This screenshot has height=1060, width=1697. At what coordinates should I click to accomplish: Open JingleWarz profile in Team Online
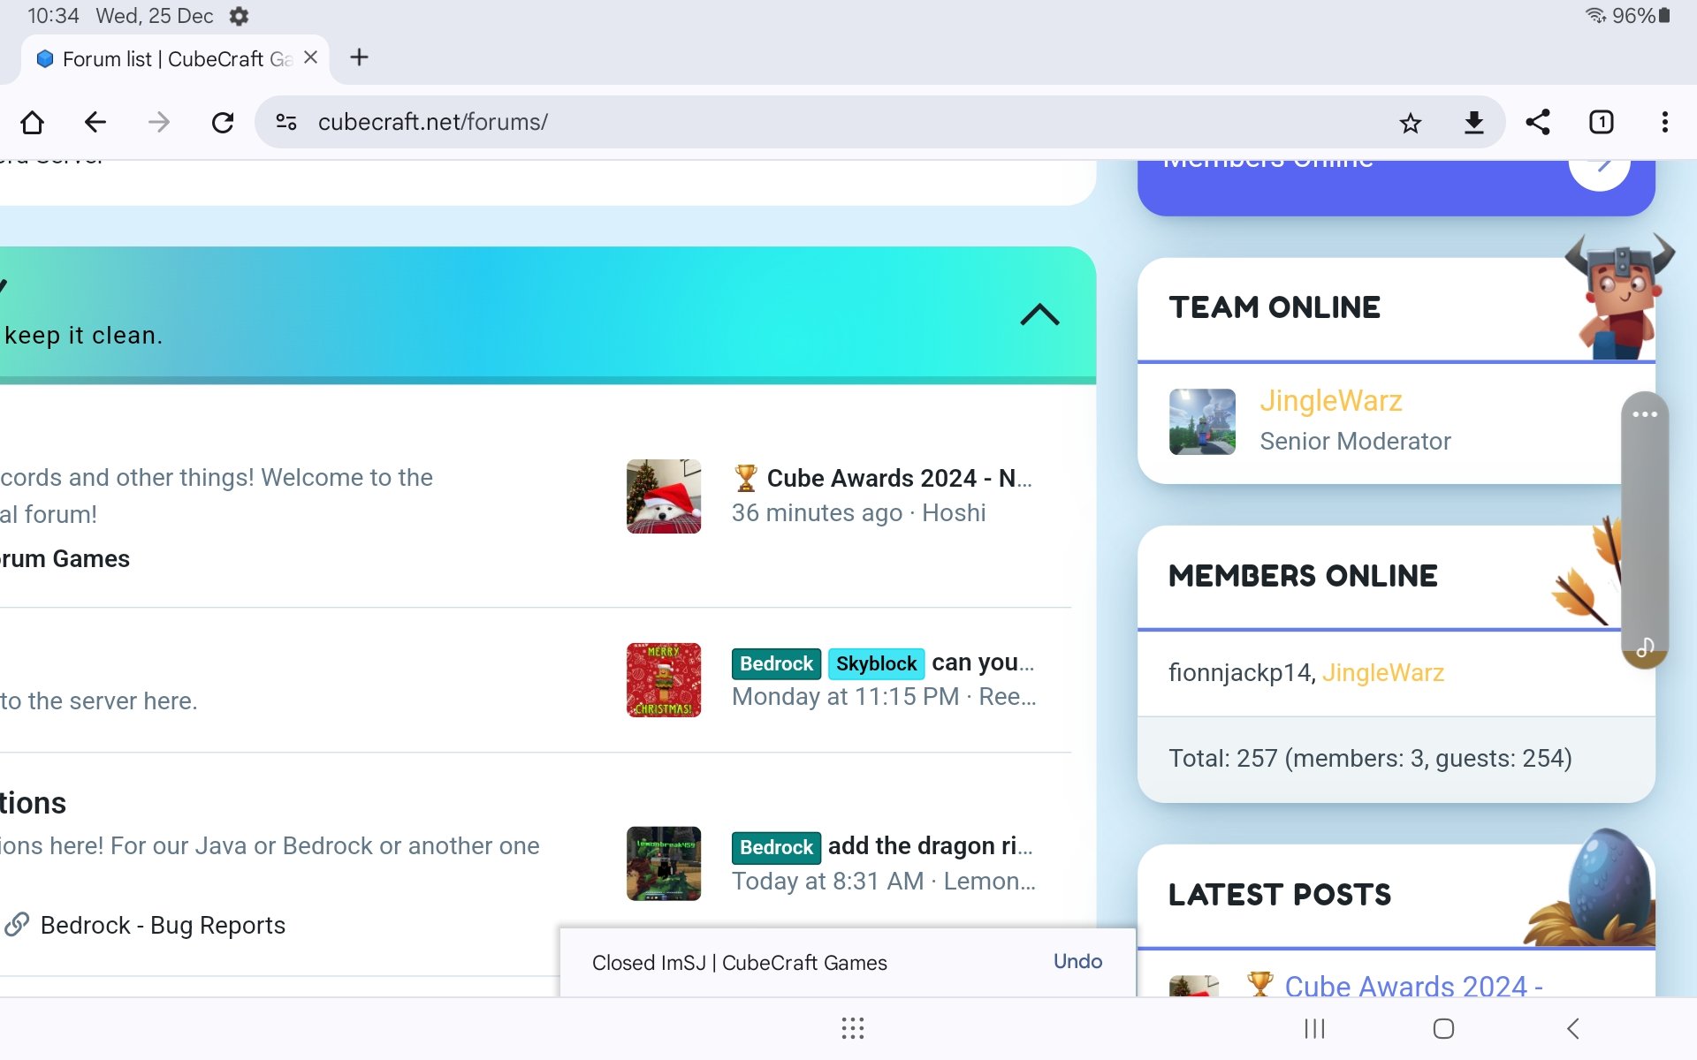(x=1331, y=401)
